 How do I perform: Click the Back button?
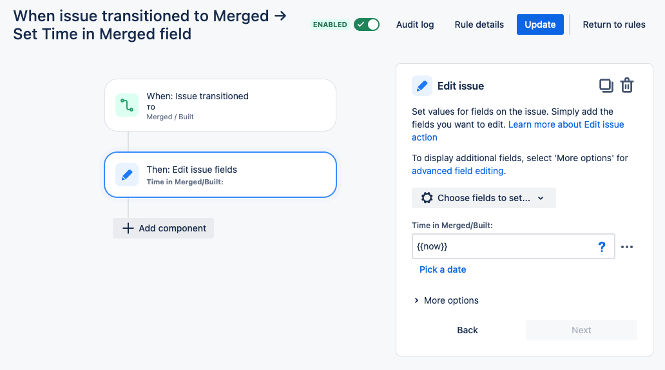467,330
